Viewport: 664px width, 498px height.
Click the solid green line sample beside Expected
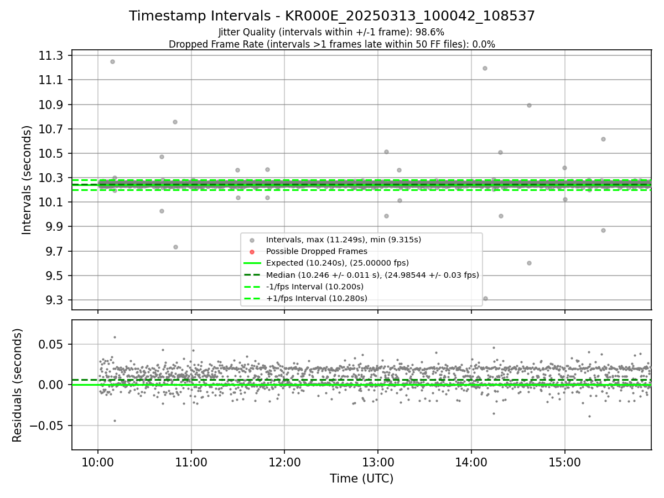tap(252, 263)
